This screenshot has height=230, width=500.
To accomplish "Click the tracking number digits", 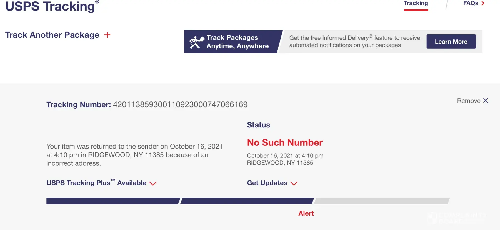I will [180, 104].
